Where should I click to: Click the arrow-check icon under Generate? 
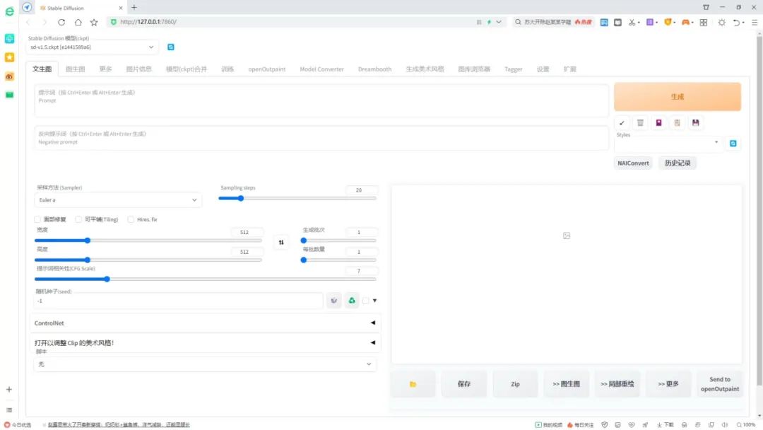coord(622,123)
